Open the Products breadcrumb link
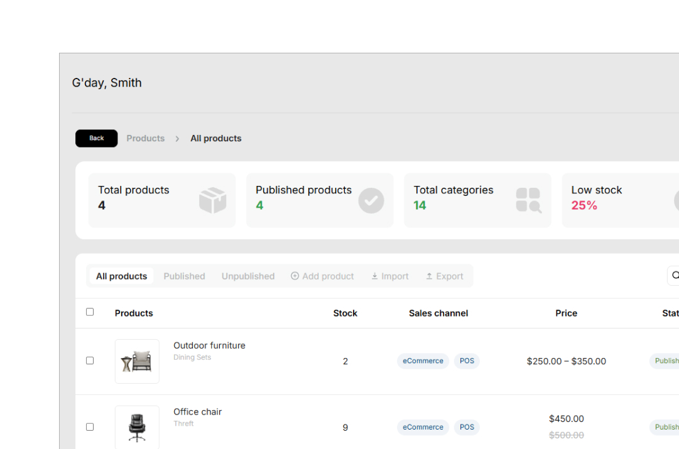This screenshot has width=679, height=449. [x=146, y=138]
